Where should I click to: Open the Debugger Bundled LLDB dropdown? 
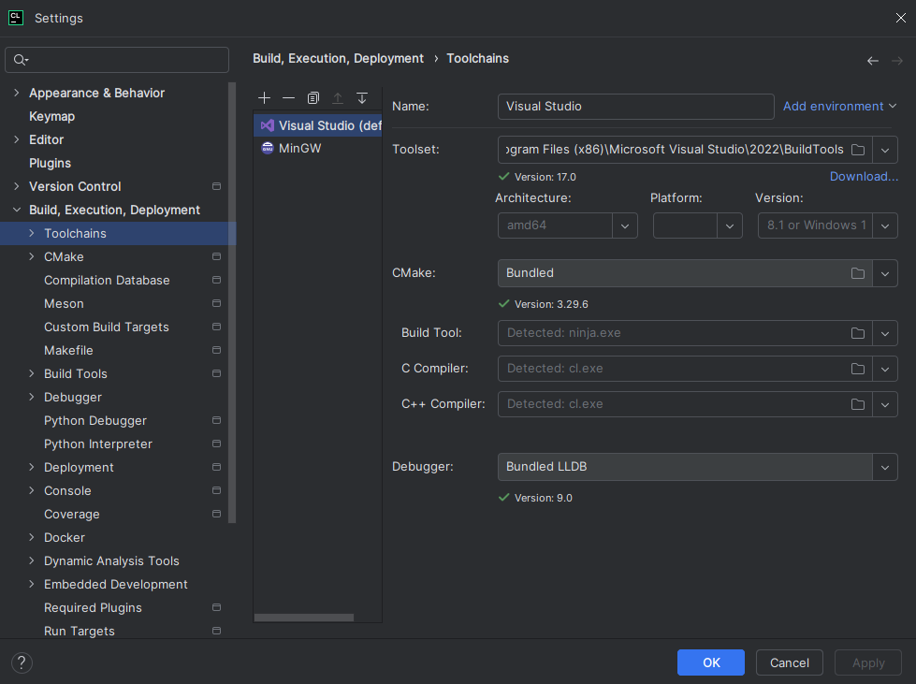(x=885, y=466)
